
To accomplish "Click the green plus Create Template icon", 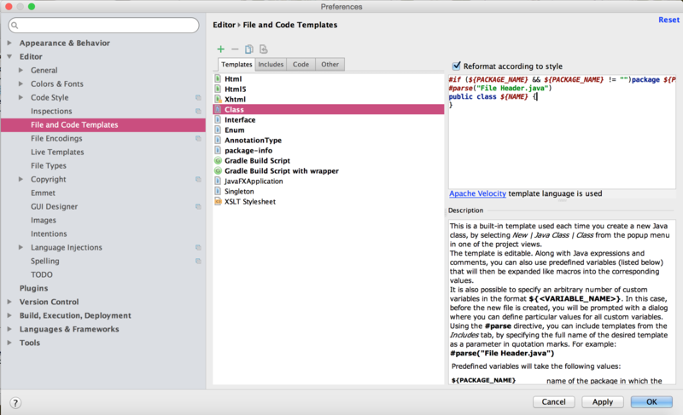I will [x=221, y=49].
